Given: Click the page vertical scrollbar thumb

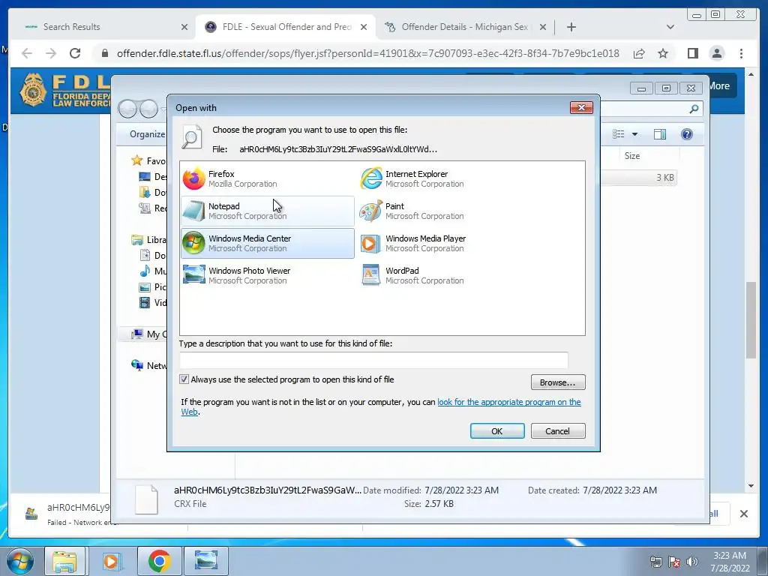Looking at the screenshot, I should click(751, 320).
